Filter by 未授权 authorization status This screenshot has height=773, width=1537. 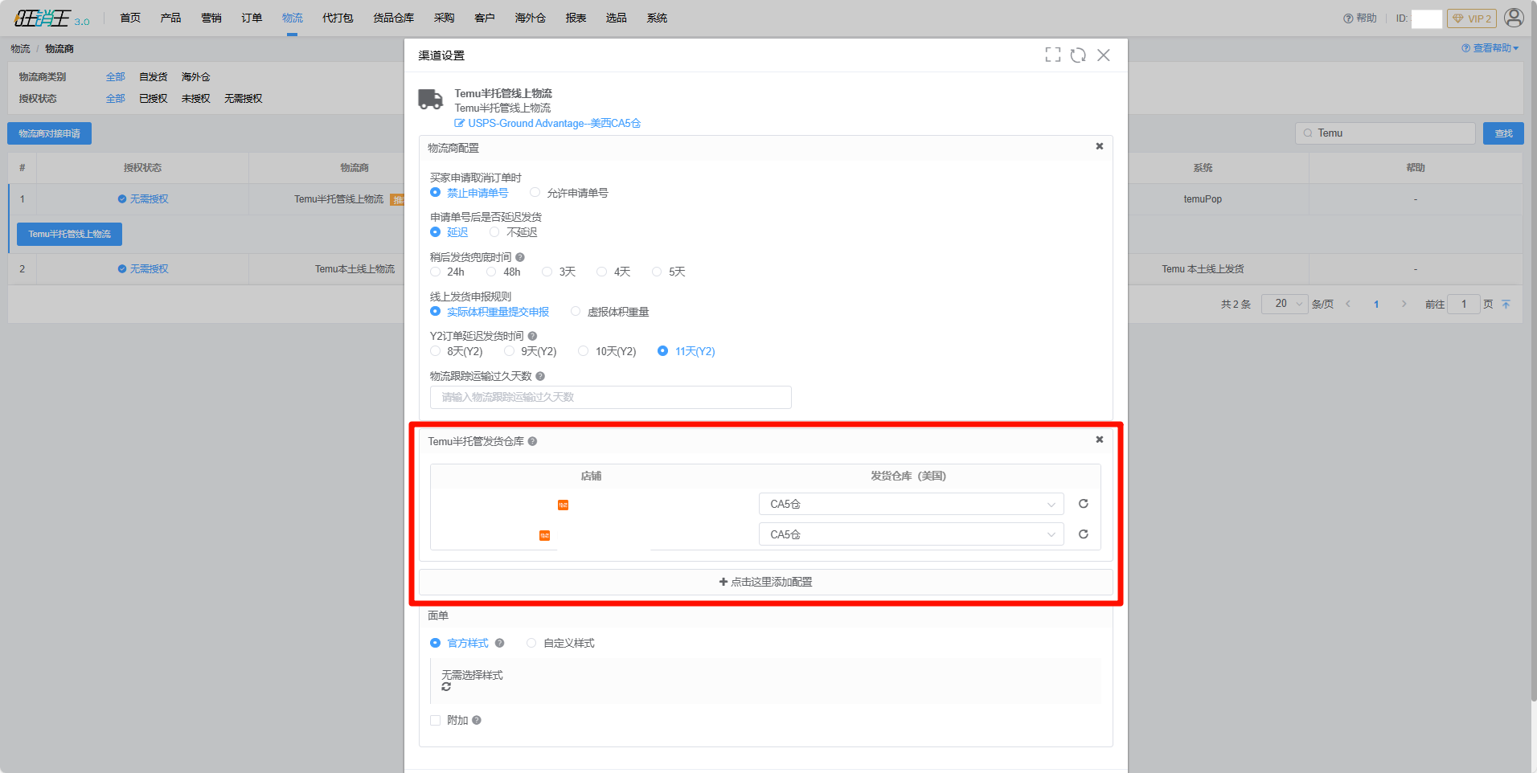195,99
